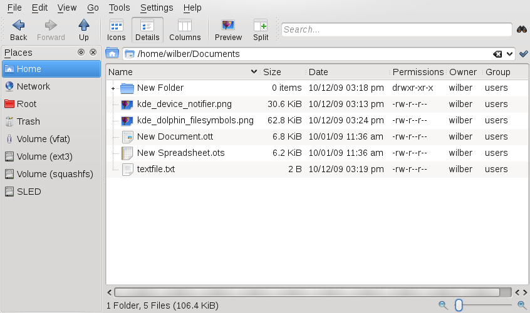
Task: Click the 62.8 KiB size cell
Action: tap(284, 121)
